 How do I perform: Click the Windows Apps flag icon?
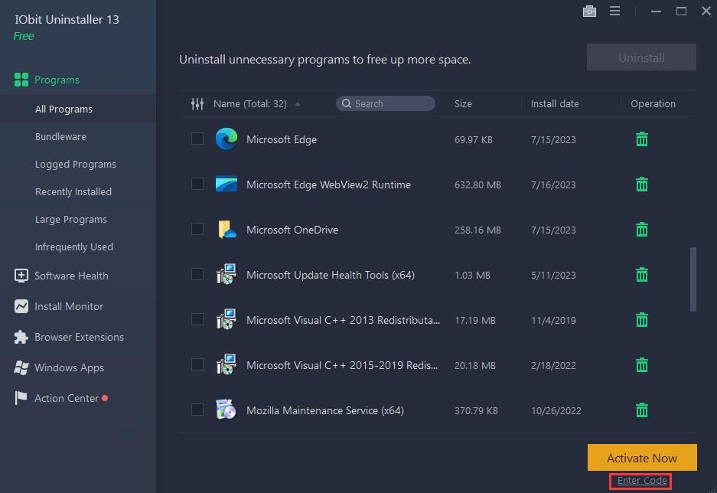[x=21, y=367]
